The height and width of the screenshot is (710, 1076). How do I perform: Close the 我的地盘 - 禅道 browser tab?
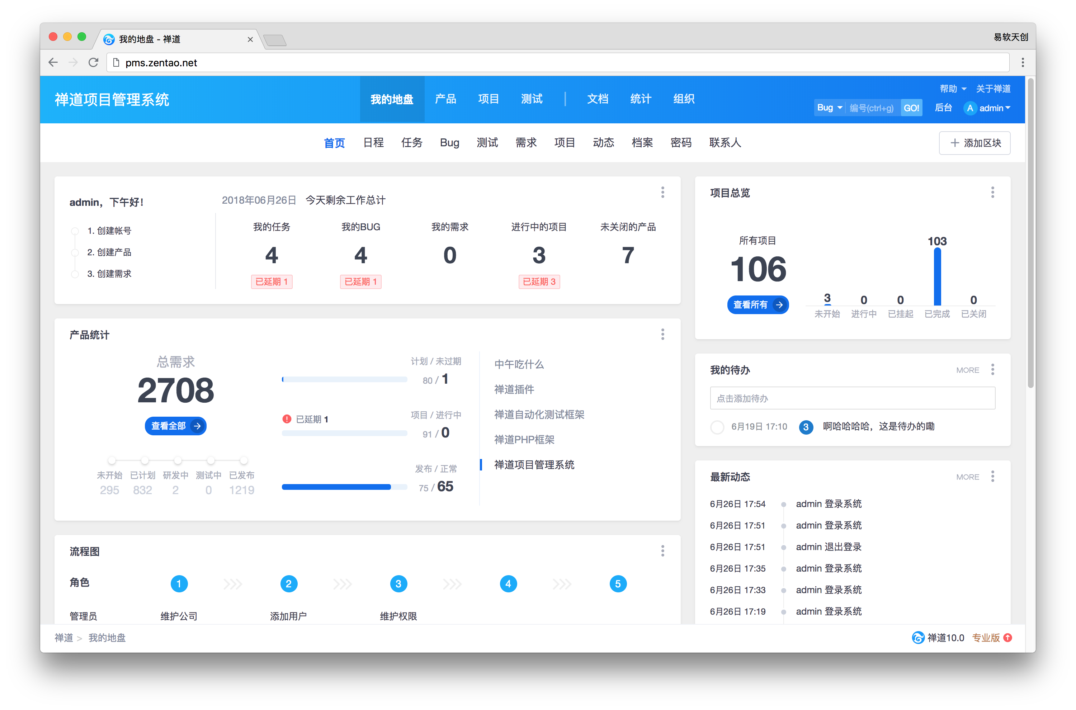[x=250, y=39]
